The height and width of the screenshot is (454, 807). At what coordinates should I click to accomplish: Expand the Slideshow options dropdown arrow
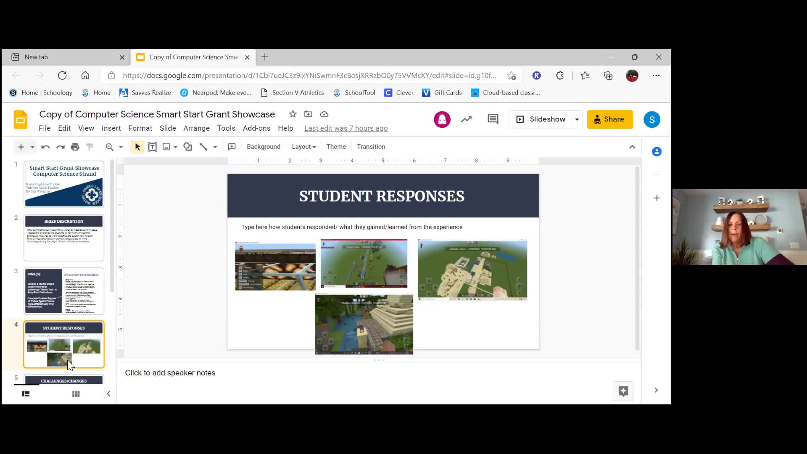pyautogui.click(x=577, y=119)
